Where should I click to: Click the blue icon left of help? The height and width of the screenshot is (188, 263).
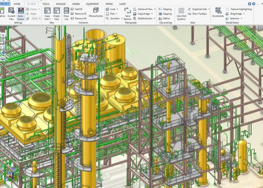(250, 4)
